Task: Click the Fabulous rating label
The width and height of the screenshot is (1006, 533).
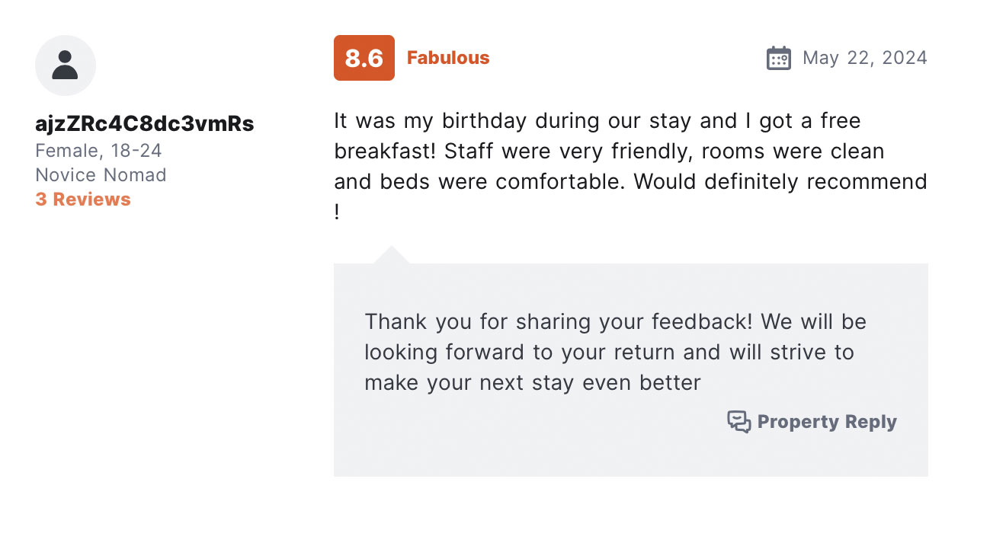Action: (x=448, y=58)
